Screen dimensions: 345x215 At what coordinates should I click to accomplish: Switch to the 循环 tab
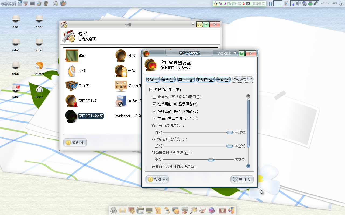(x=153, y=80)
